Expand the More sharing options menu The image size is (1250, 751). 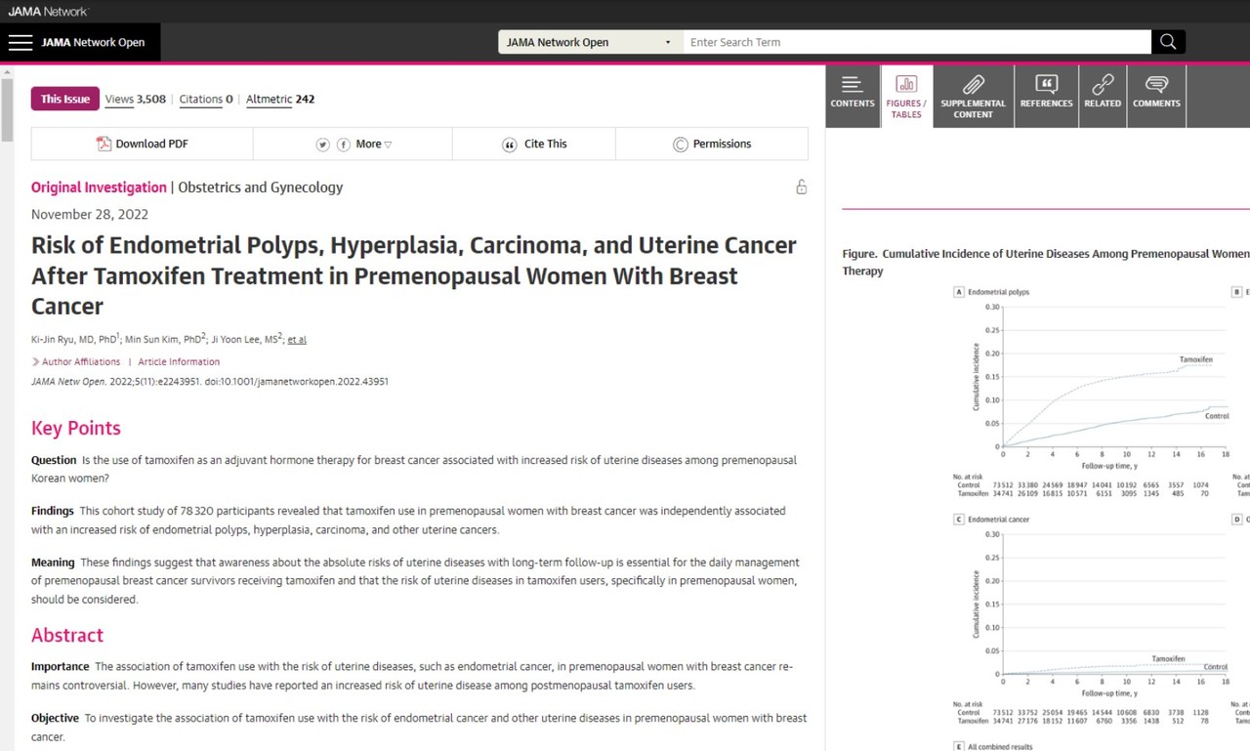point(374,145)
